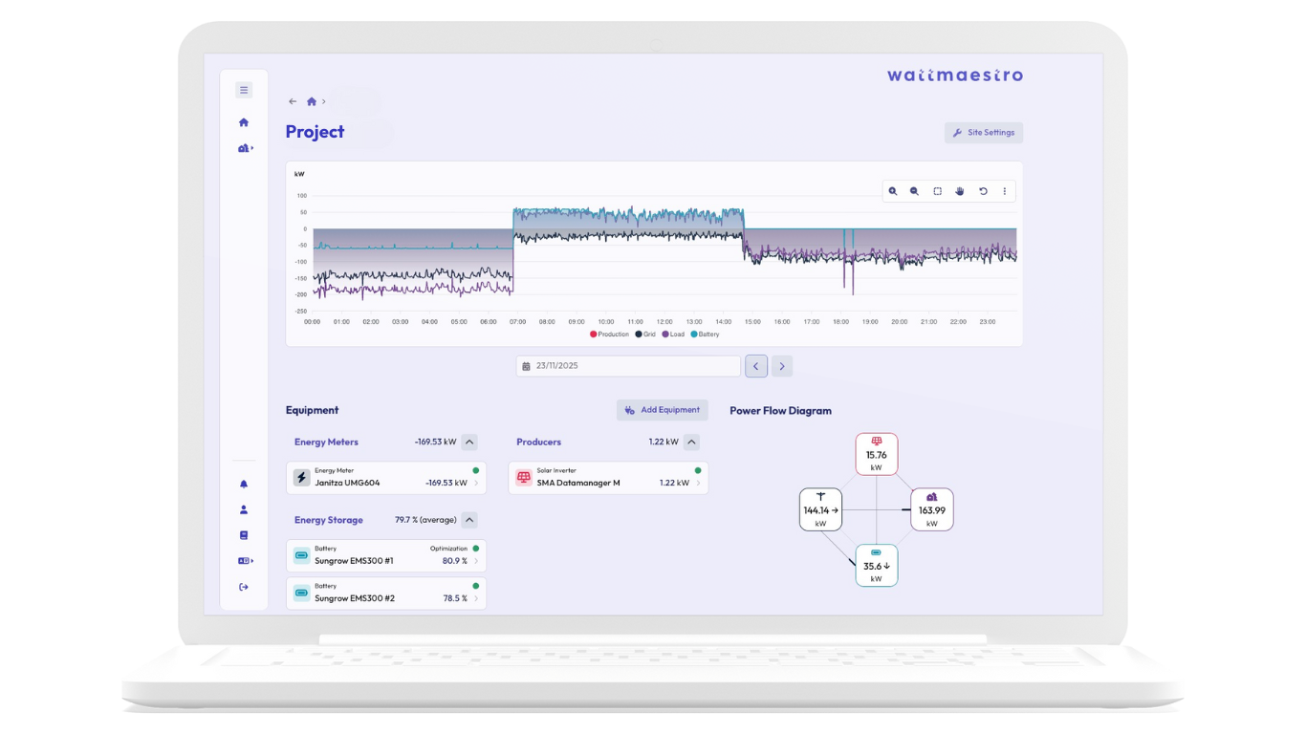This screenshot has height=734, width=1306.
Task: Click the Add Equipment button
Action: pos(662,410)
